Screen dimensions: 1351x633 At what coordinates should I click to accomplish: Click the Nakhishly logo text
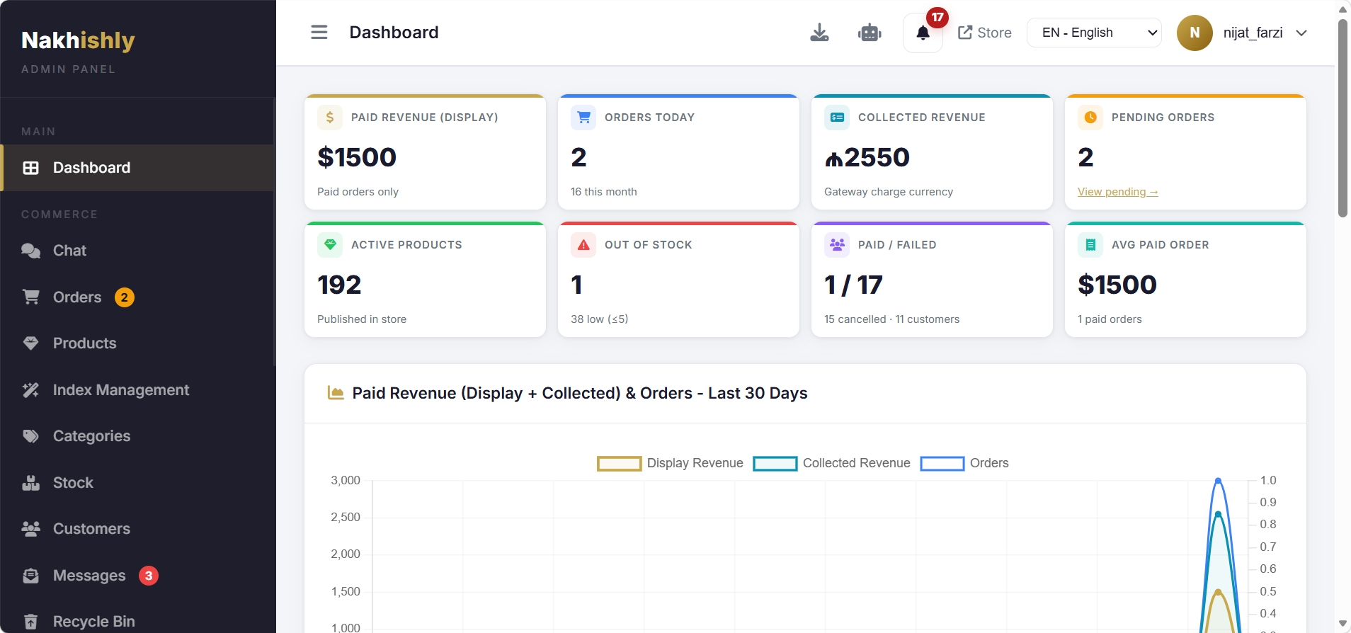[x=78, y=40]
